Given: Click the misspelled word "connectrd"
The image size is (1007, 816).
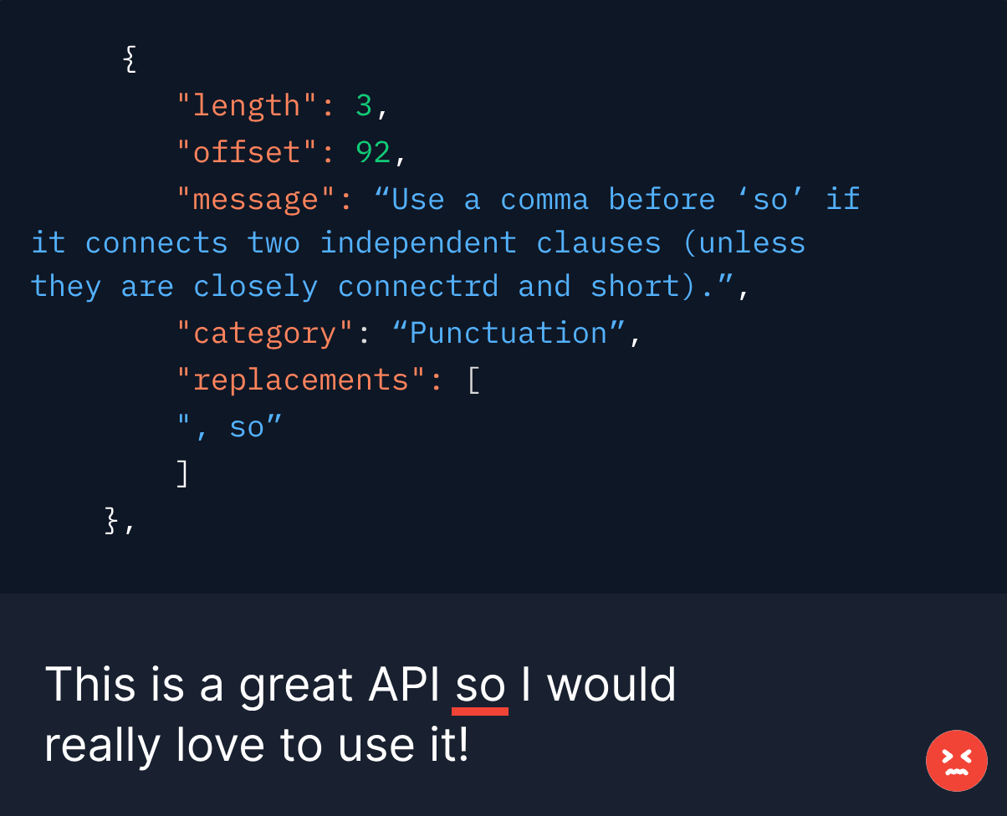Looking at the screenshot, I should [418, 286].
